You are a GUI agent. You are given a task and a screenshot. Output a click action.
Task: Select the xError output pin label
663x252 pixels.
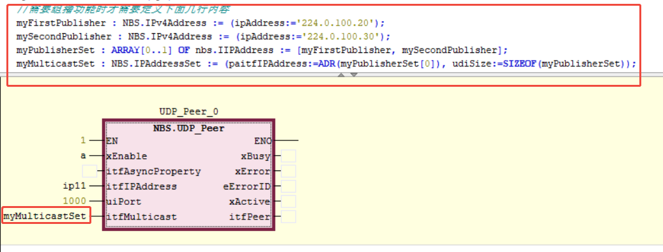coord(253,172)
